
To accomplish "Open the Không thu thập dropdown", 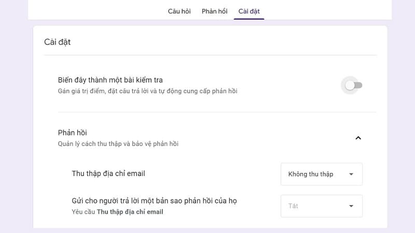I will point(321,174).
